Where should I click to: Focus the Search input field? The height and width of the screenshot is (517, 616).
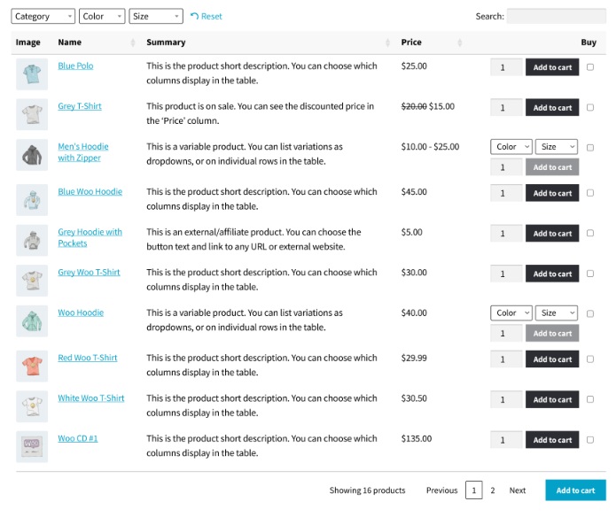click(x=556, y=16)
